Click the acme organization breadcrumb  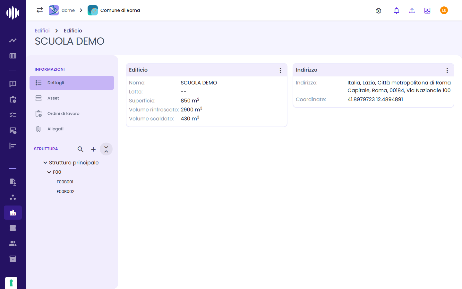62,10
